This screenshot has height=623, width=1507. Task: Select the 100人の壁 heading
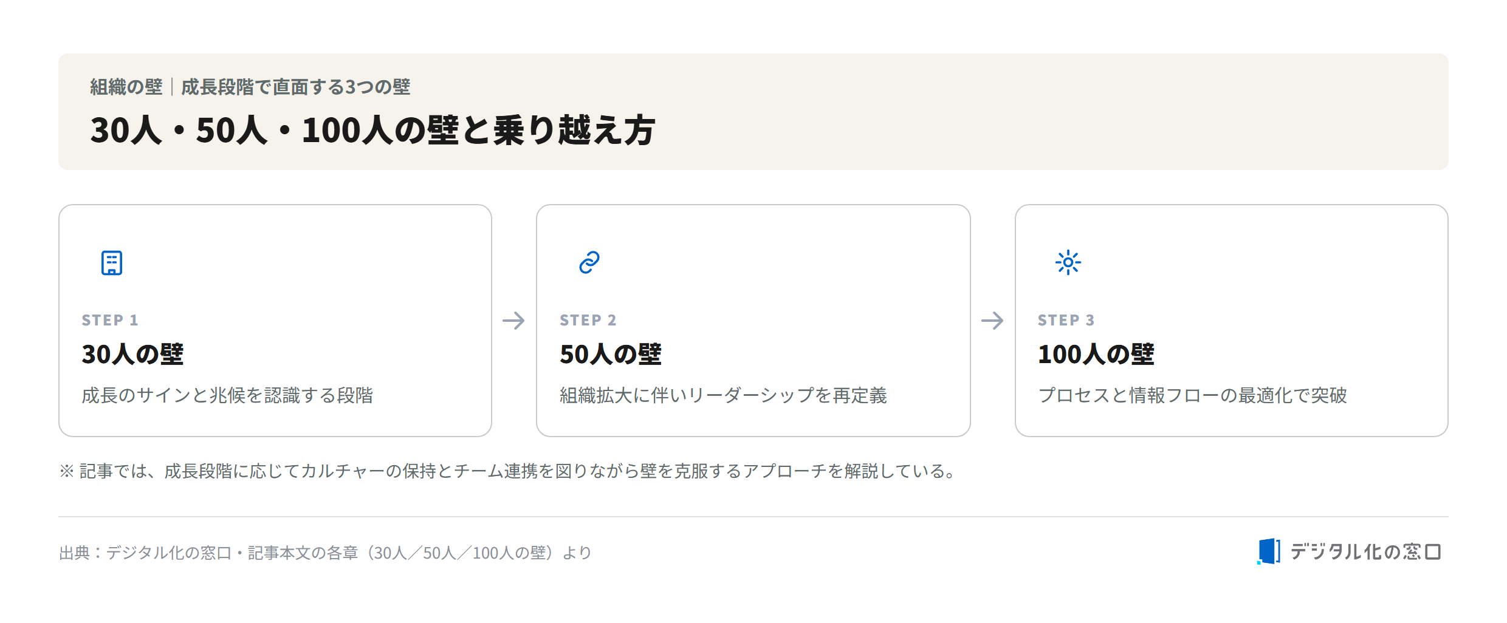1096,354
